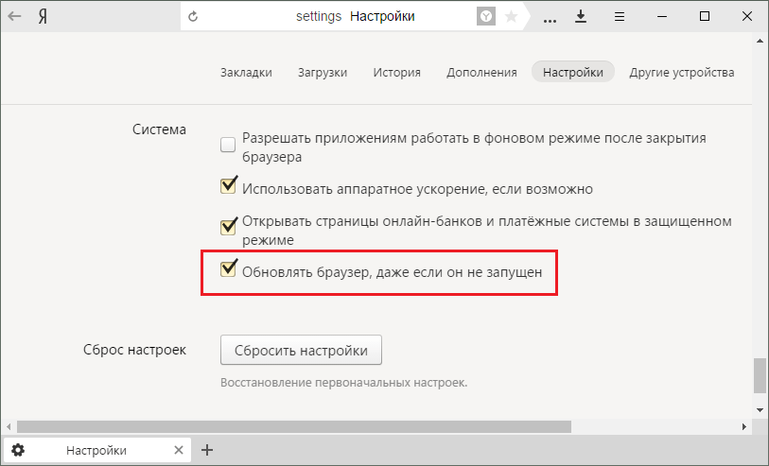
Task: Toggle the hardware acceleration checkbox
Action: click(x=228, y=186)
